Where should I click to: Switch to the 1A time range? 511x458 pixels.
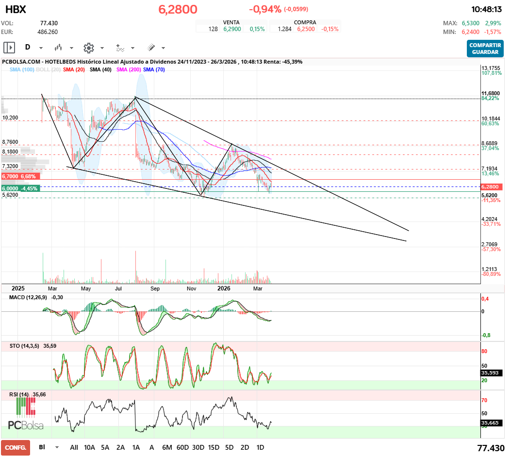pos(136,447)
